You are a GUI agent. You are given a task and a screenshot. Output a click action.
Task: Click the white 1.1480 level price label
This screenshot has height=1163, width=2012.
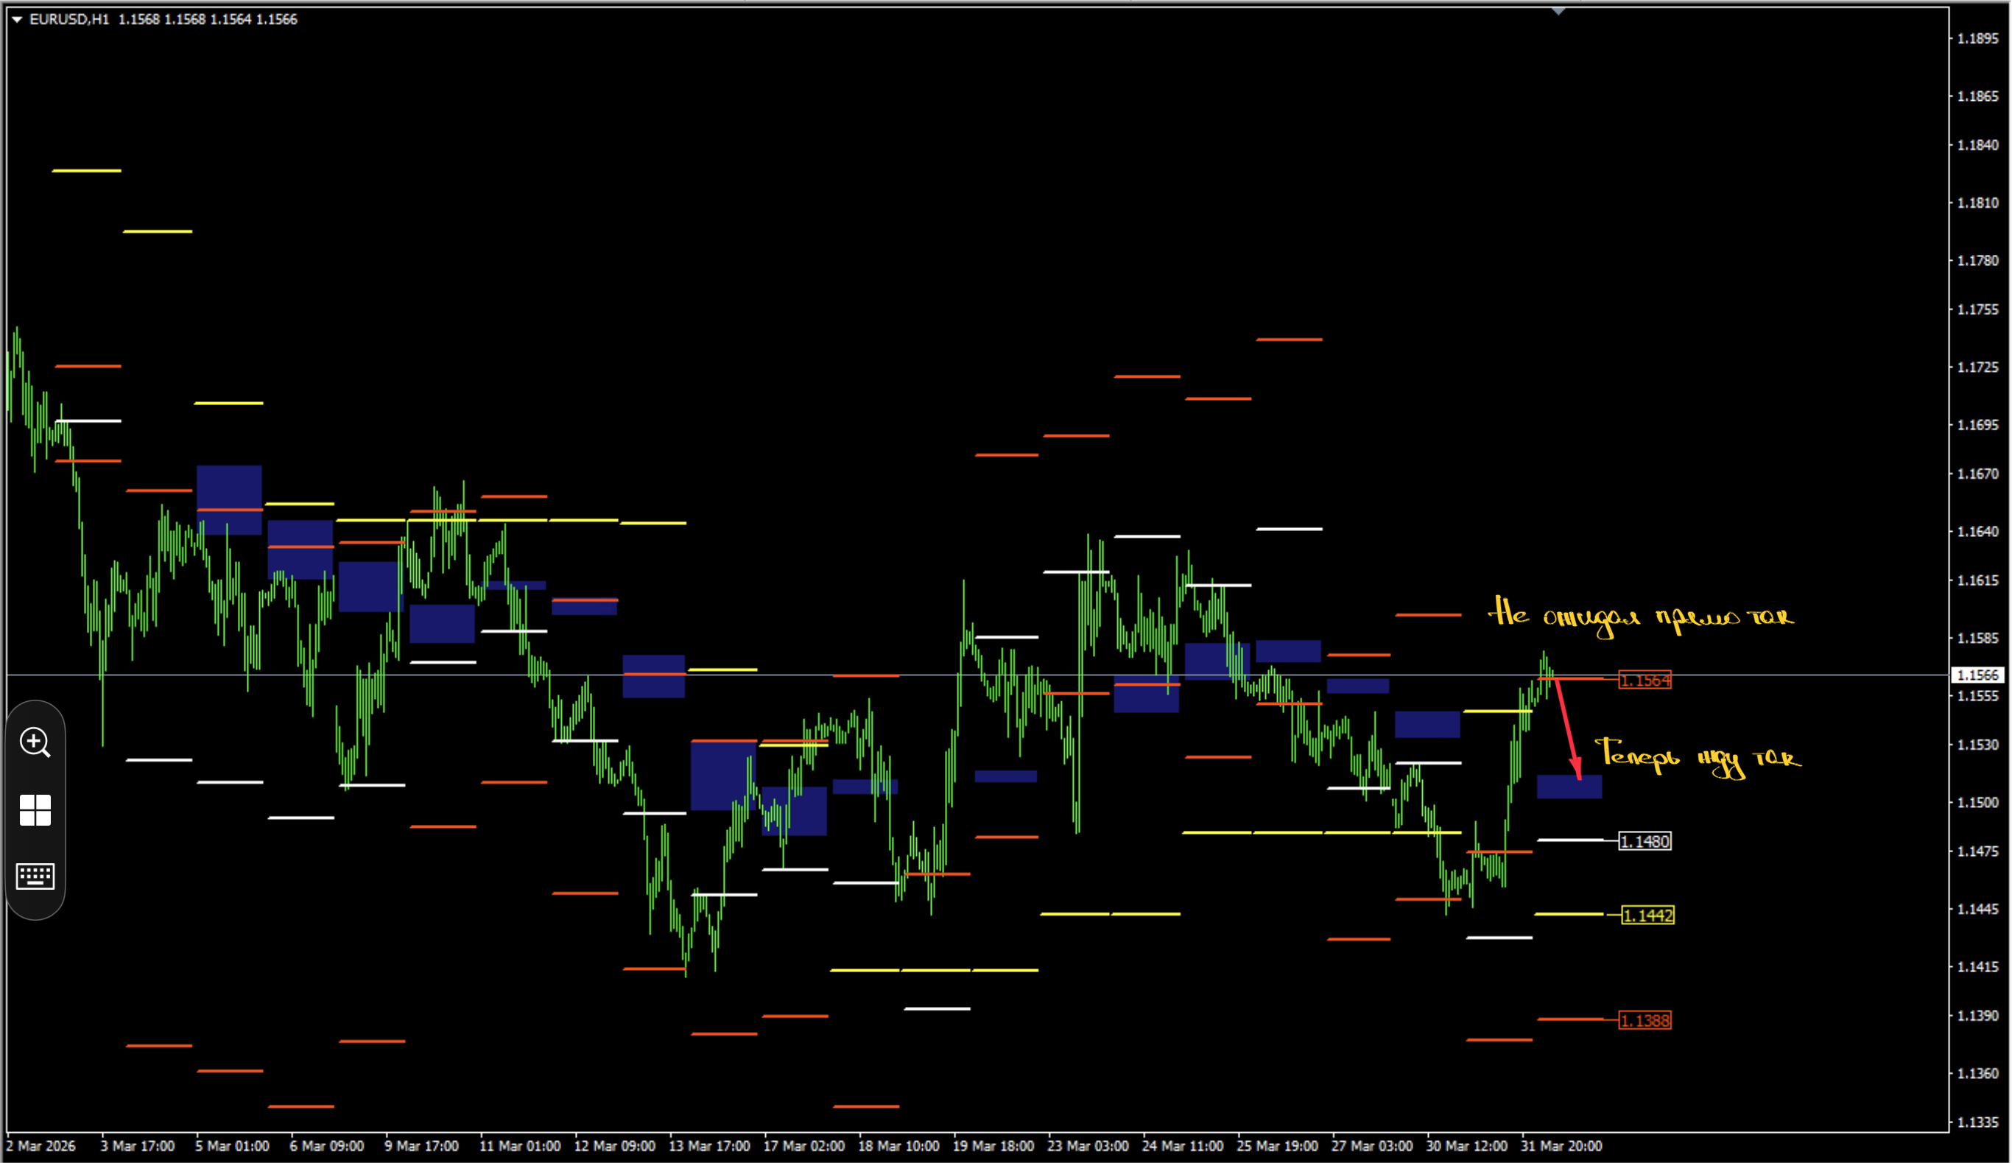[1645, 841]
